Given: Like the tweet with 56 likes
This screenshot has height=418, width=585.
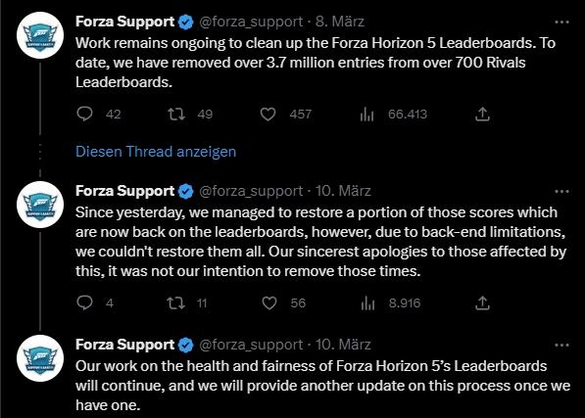Looking at the screenshot, I should [x=269, y=302].
